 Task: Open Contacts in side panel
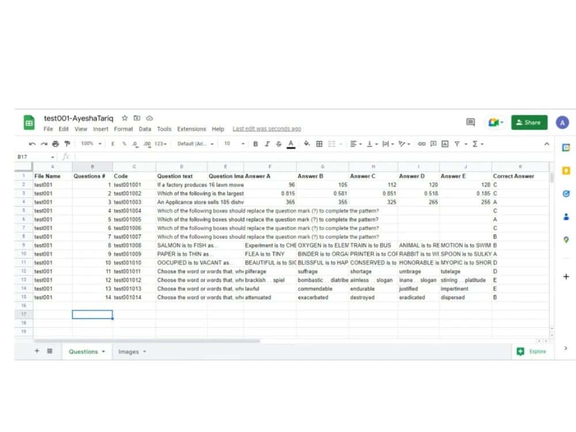point(566,217)
